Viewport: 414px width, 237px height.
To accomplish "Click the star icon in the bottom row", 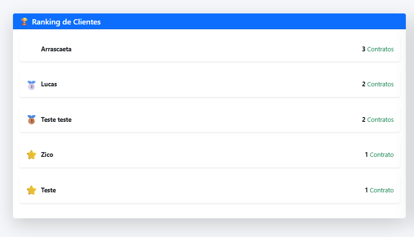I will 31,190.
